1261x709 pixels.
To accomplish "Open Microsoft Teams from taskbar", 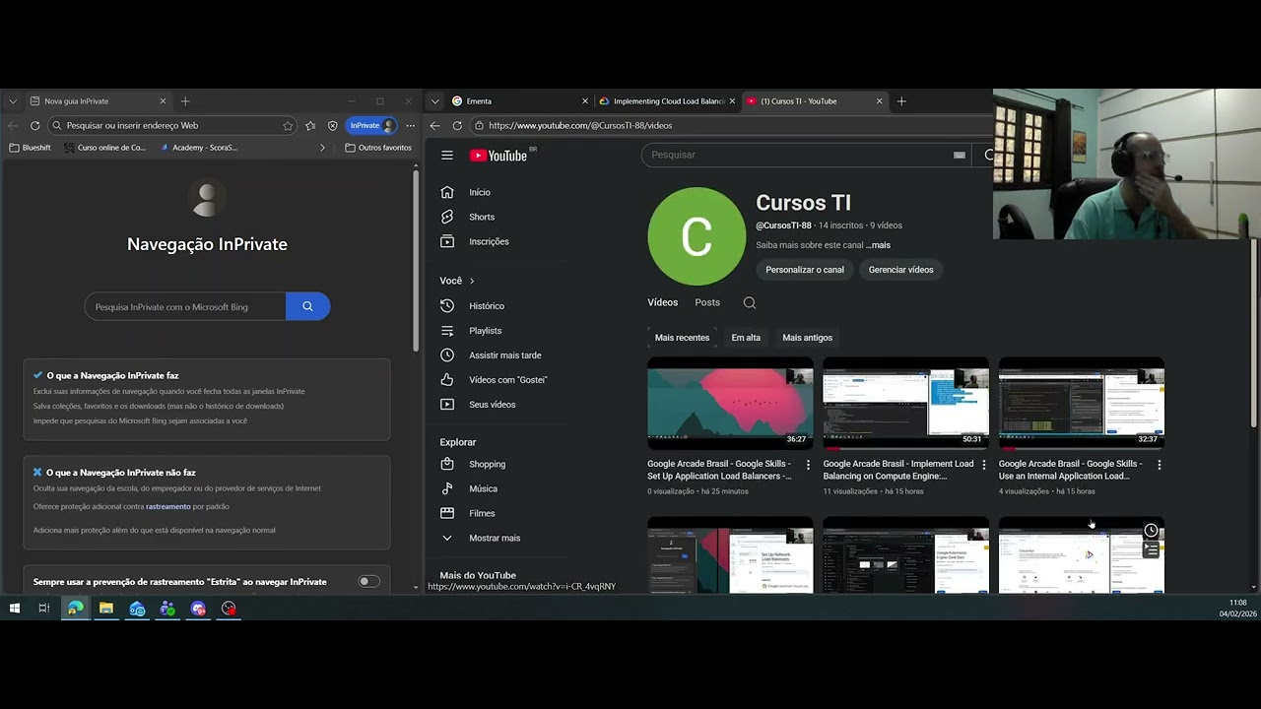I will point(167,609).
